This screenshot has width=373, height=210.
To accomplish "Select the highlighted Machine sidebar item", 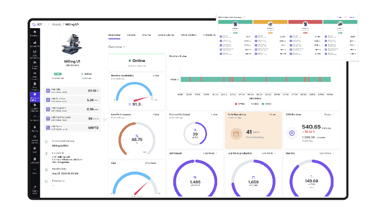I will tap(35, 97).
